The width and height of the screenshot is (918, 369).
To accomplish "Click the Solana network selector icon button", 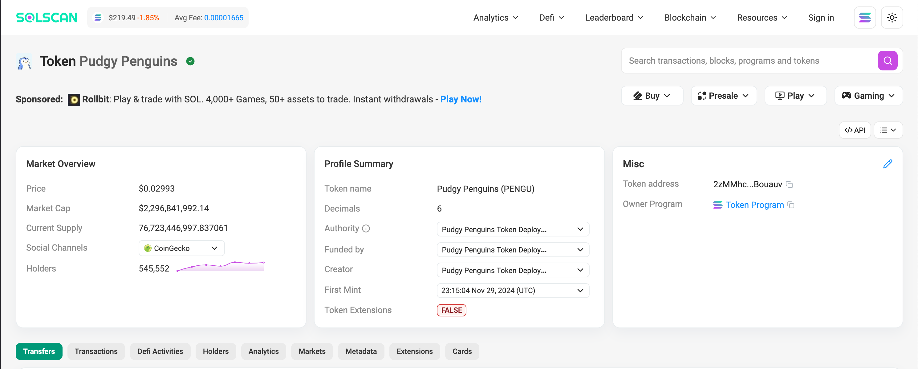I will [x=864, y=18].
